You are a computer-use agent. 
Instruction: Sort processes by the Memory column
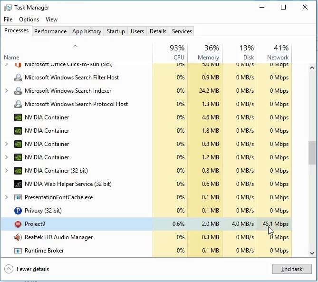click(x=205, y=52)
